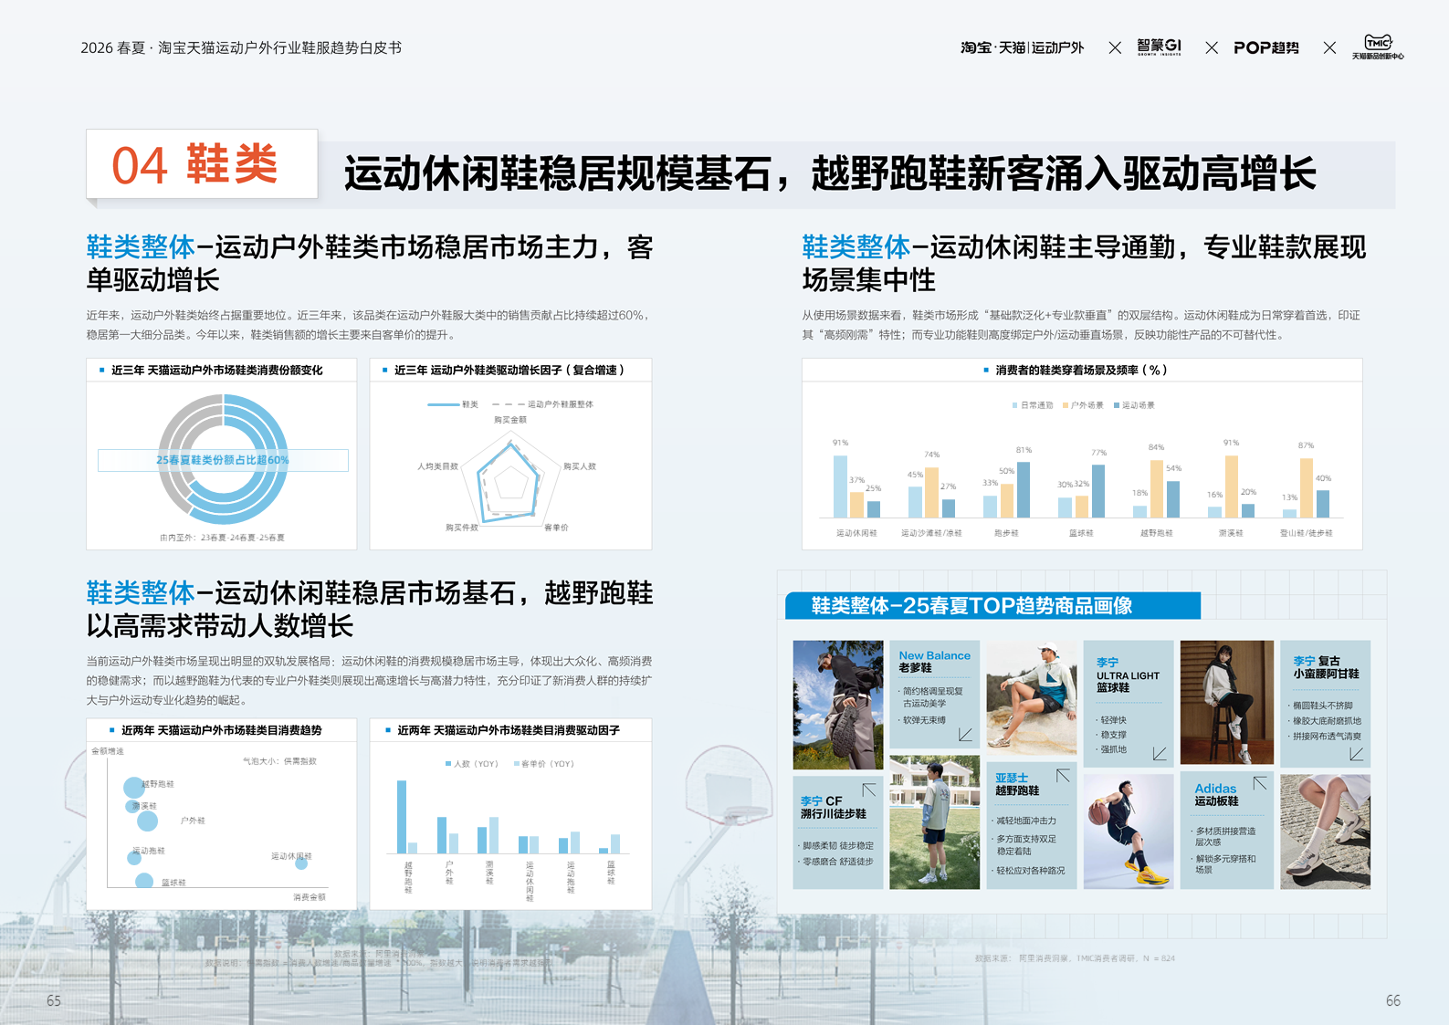
Task: Click the arrow in New Balance 老爹鞋 card
Action: pyautogui.click(x=965, y=735)
